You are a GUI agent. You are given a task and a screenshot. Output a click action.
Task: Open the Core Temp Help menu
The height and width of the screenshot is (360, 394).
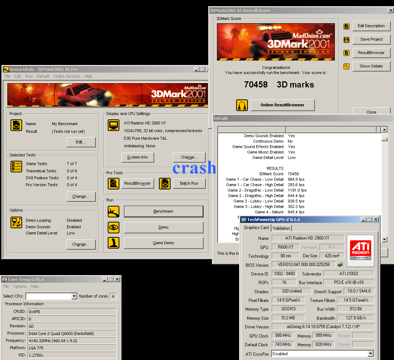click(35, 286)
